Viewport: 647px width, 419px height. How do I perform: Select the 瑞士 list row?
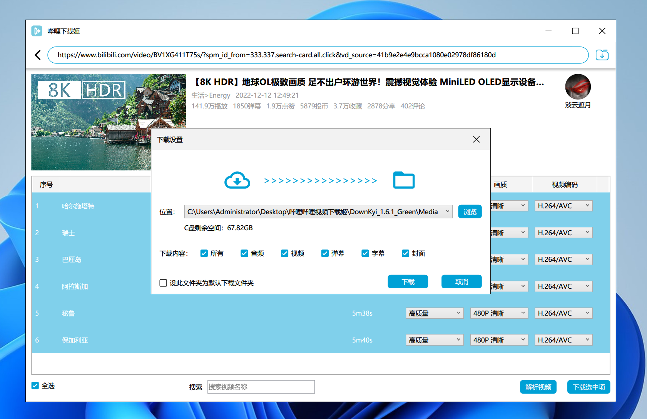pos(92,233)
